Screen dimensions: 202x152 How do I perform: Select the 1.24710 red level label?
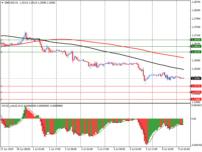[x=196, y=86]
